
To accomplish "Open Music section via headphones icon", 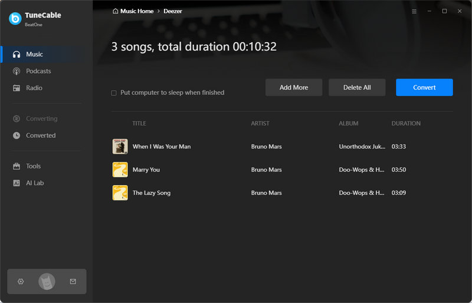I will click(x=17, y=54).
